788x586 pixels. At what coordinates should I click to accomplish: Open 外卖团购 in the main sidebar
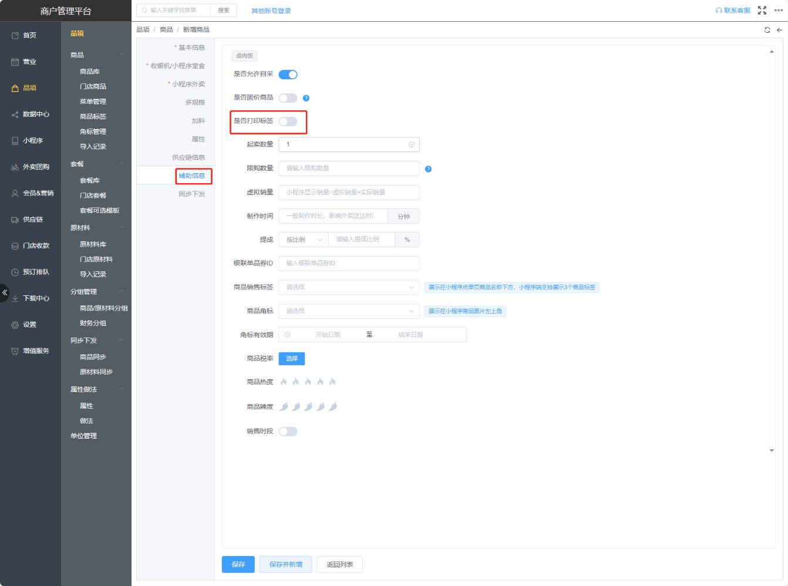pos(31,167)
